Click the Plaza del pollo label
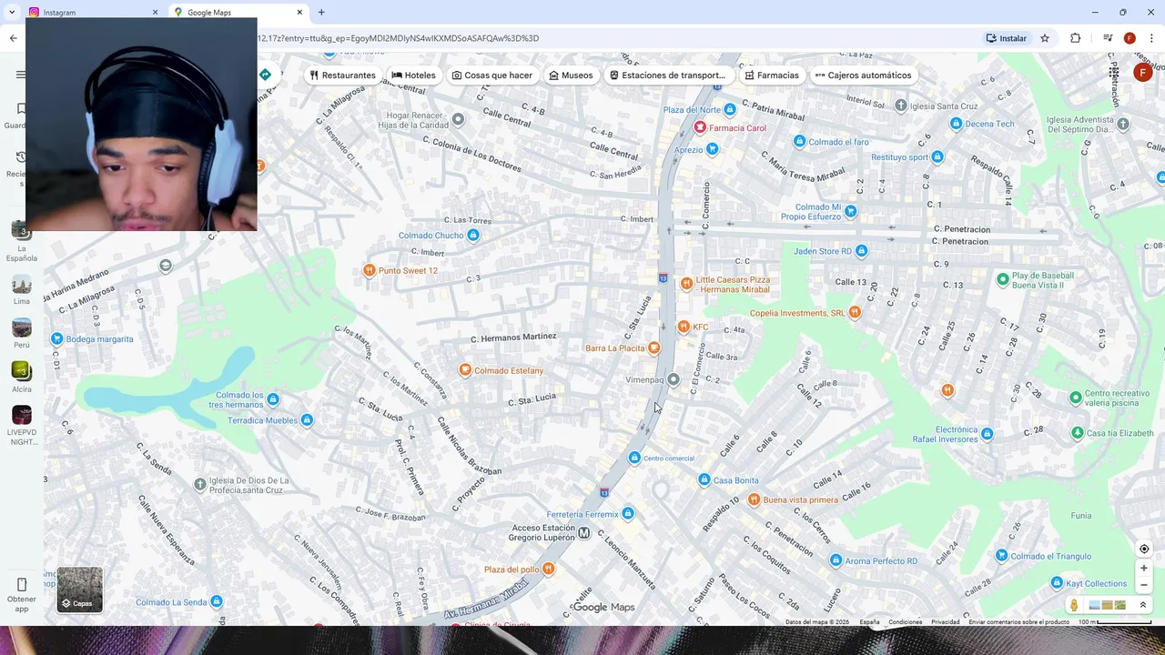Image resolution: width=1165 pixels, height=655 pixels. (x=512, y=569)
